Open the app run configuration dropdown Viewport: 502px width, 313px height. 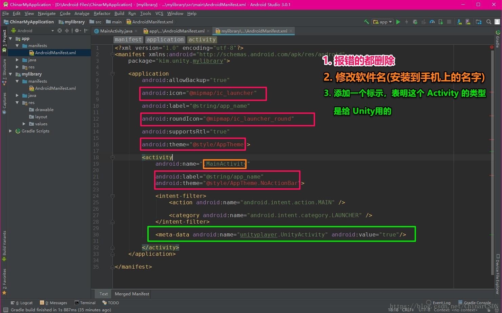[x=382, y=22]
